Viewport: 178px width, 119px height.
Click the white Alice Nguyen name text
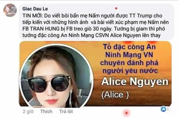click(x=135, y=82)
